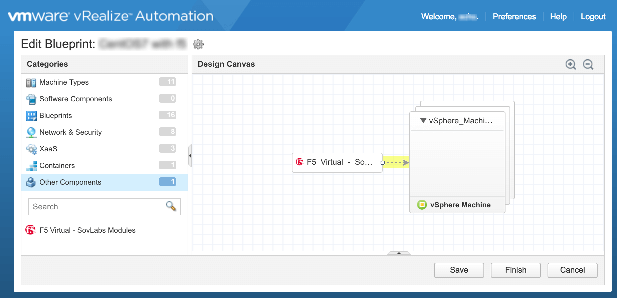Click the Design Canvas heading
This screenshot has height=298, width=617.
coord(226,64)
